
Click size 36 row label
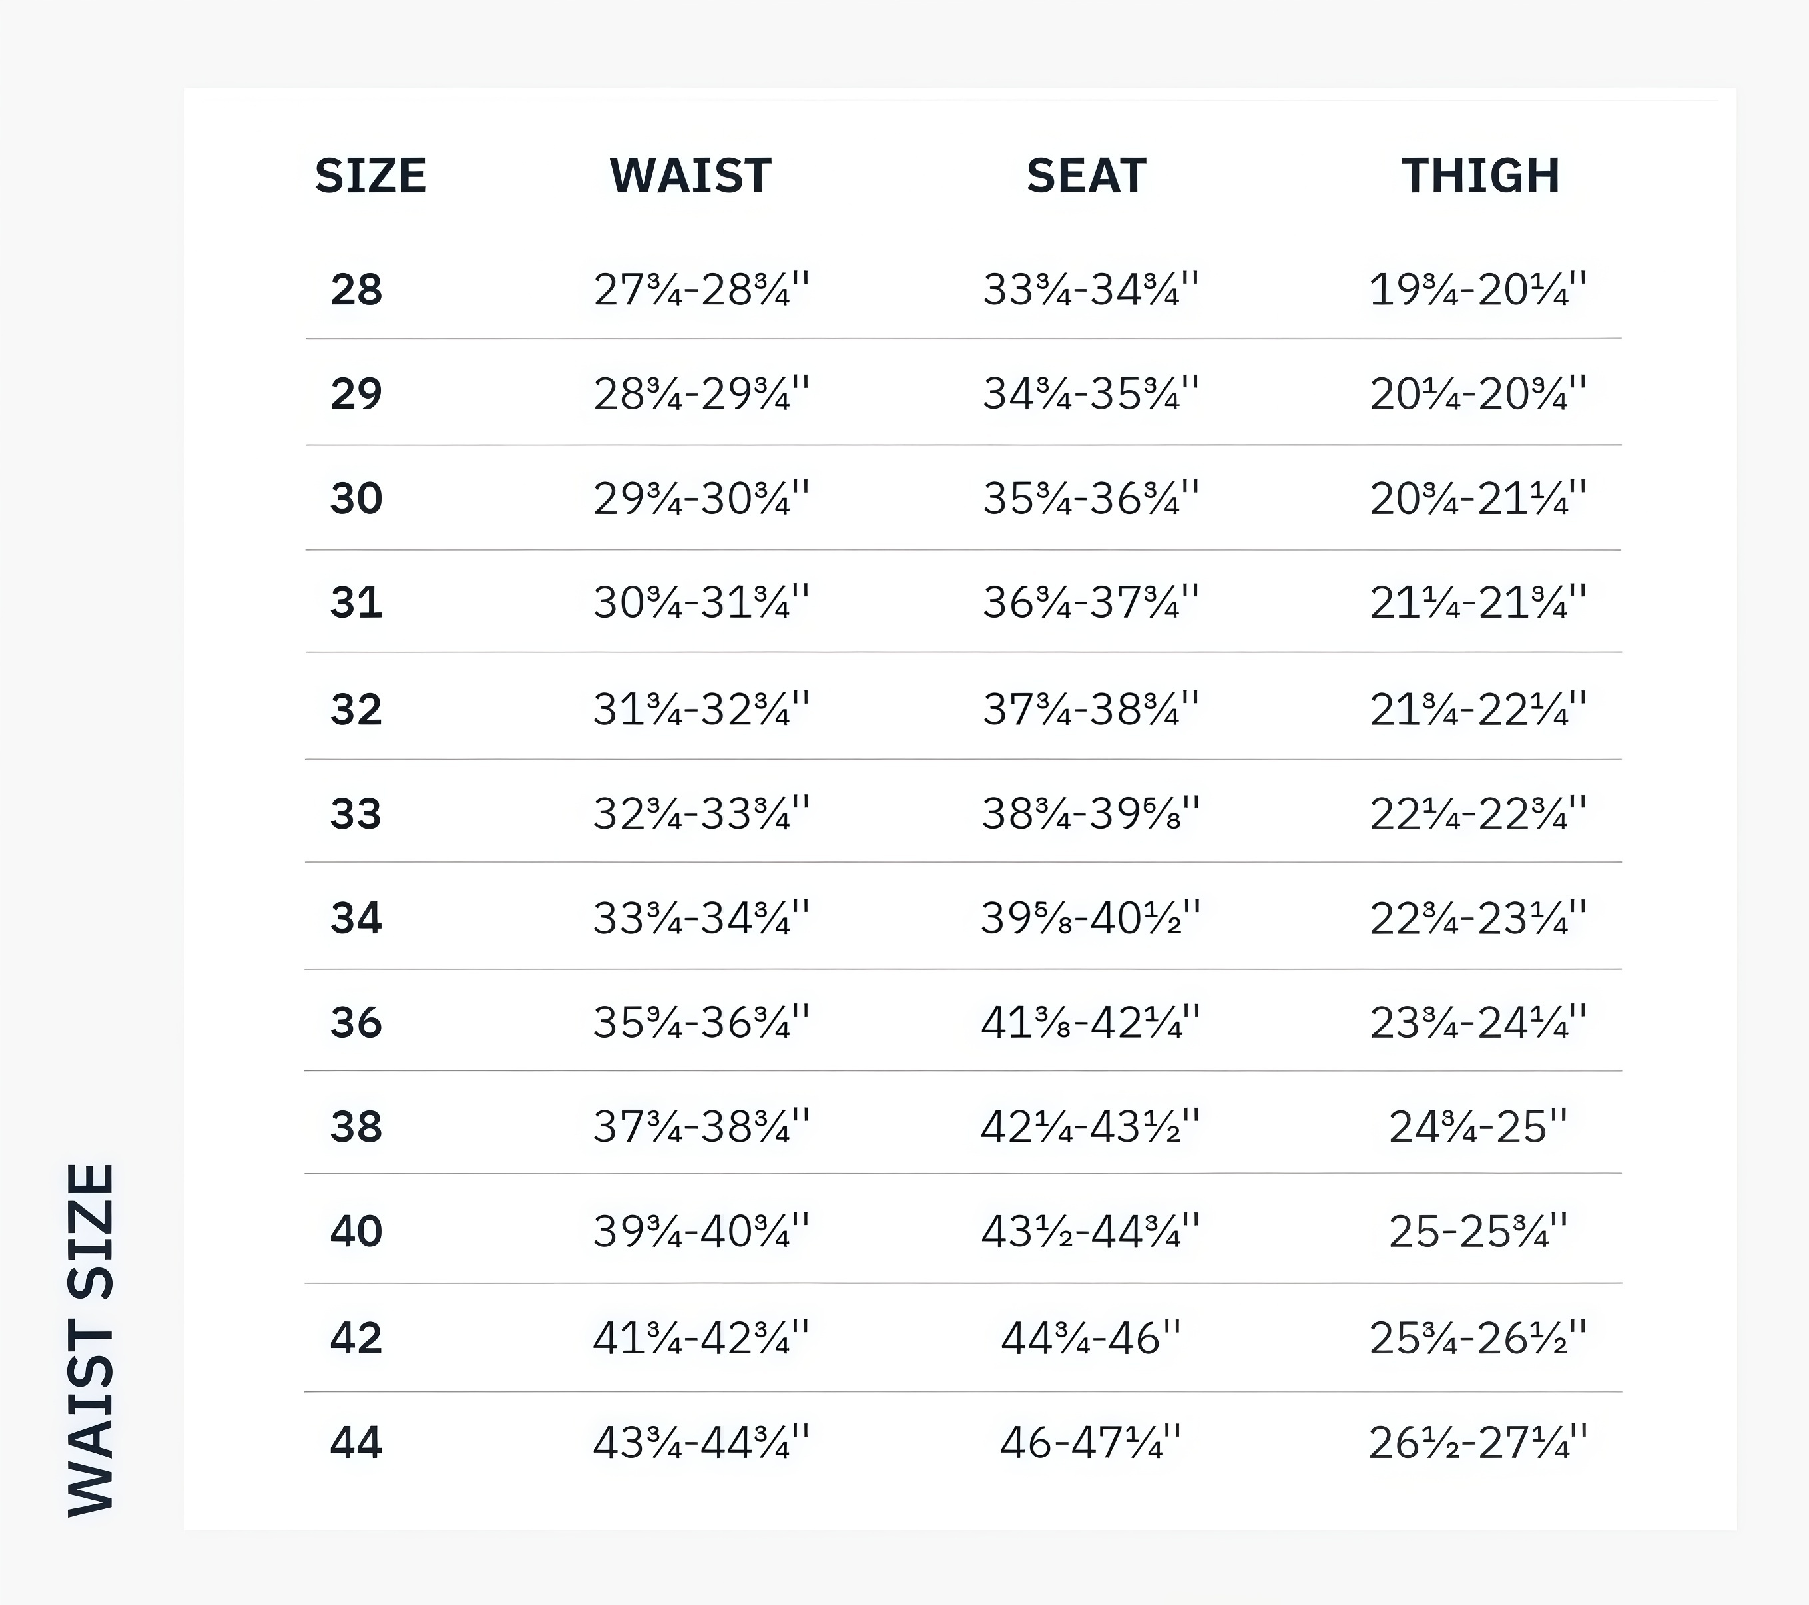click(356, 1022)
